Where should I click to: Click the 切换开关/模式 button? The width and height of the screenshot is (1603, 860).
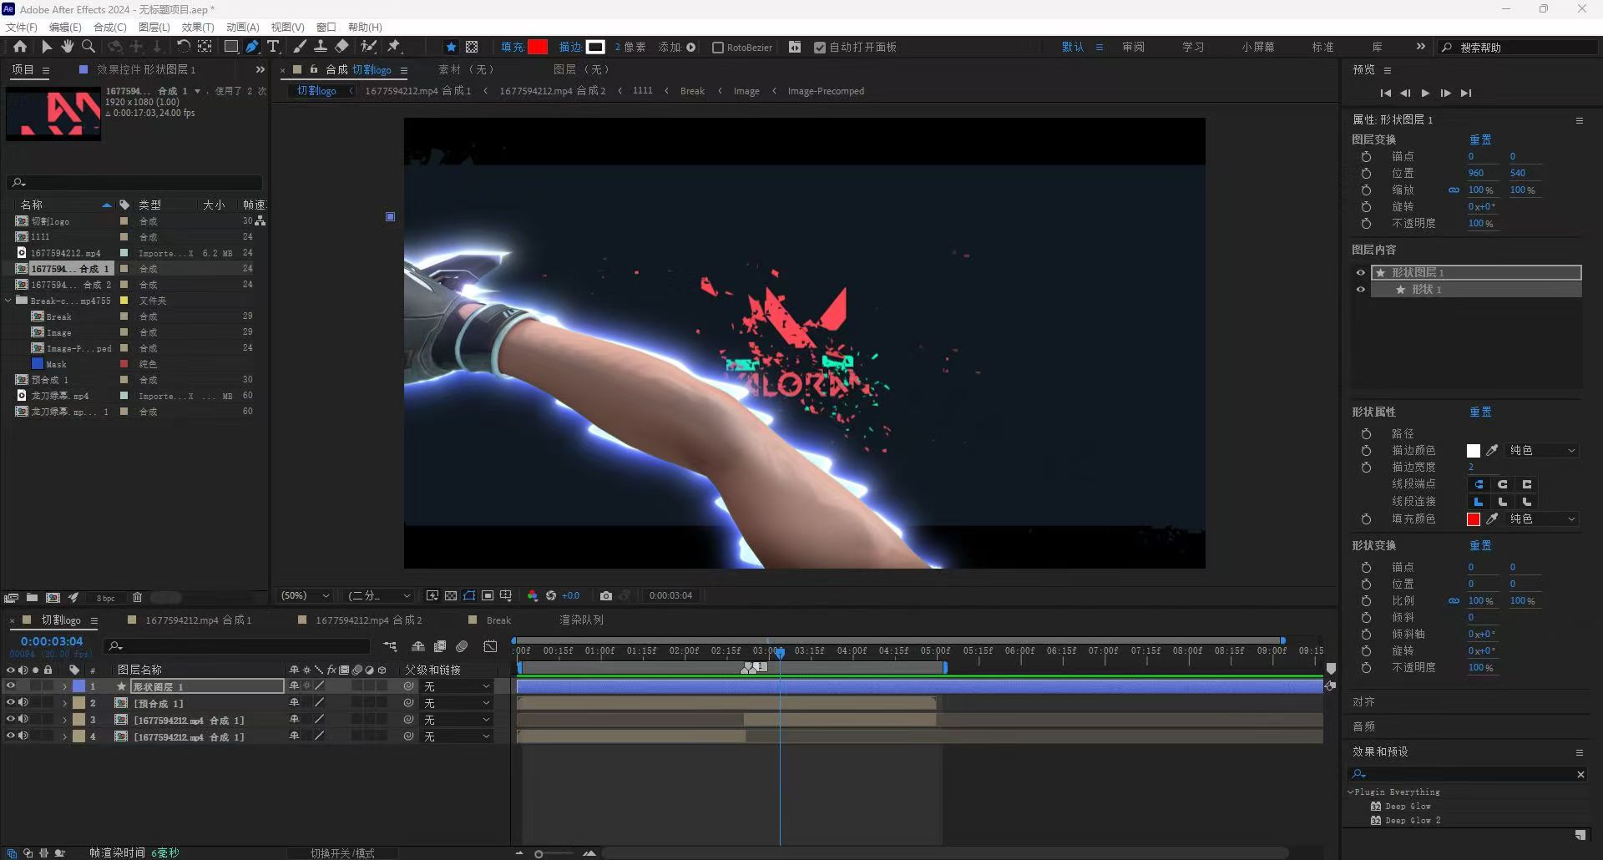coord(342,853)
